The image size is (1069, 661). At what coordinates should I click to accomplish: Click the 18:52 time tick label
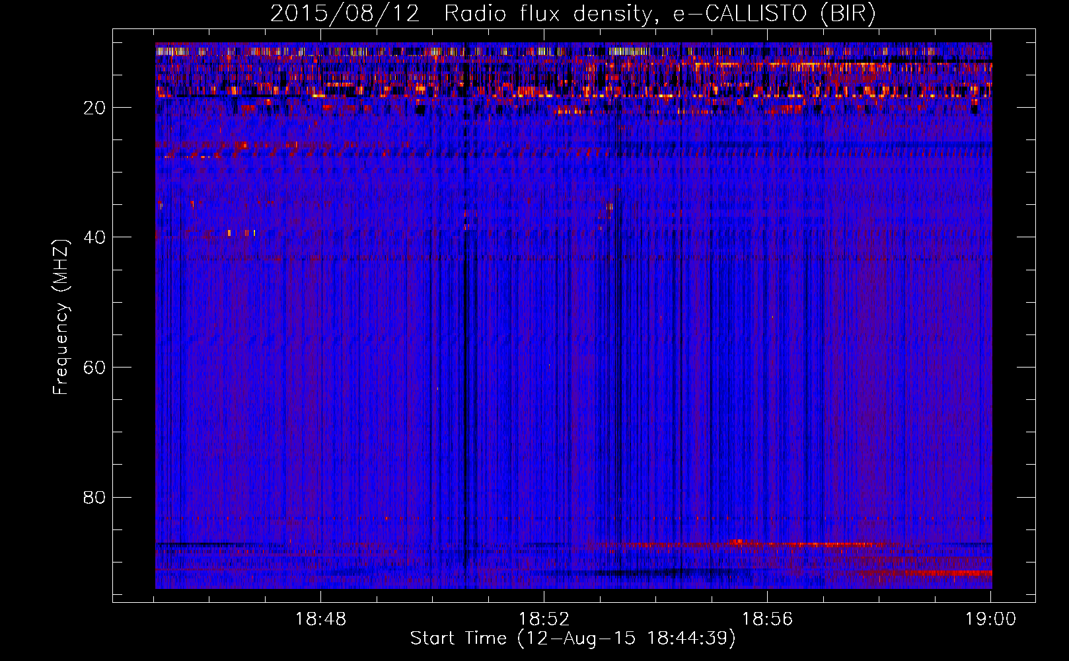pyautogui.click(x=544, y=619)
